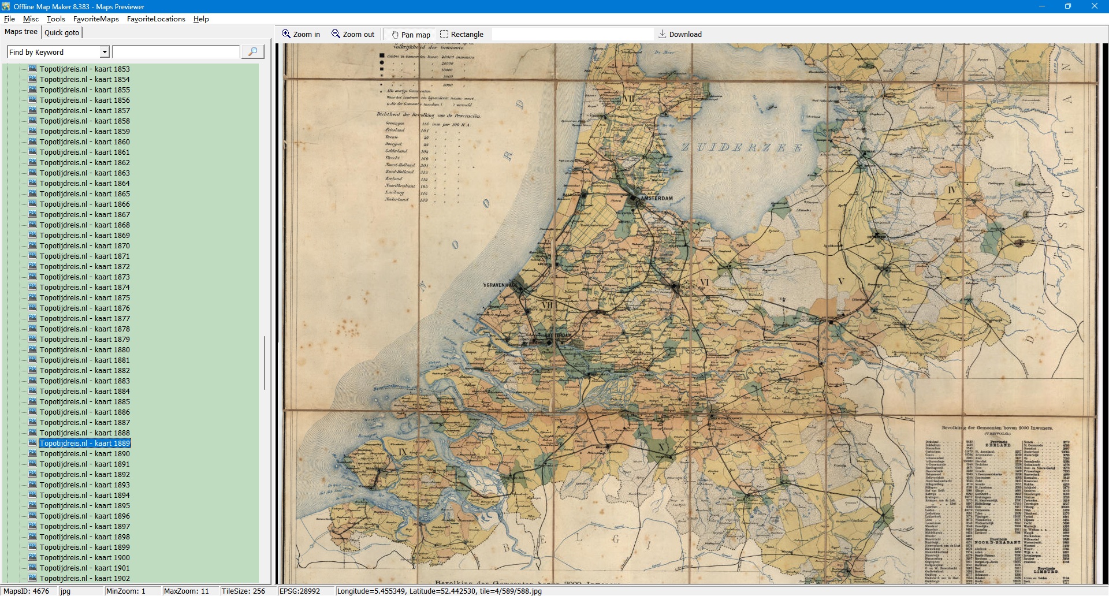Switch to the Quick goto tab
Image resolution: width=1109 pixels, height=596 pixels.
[62, 32]
